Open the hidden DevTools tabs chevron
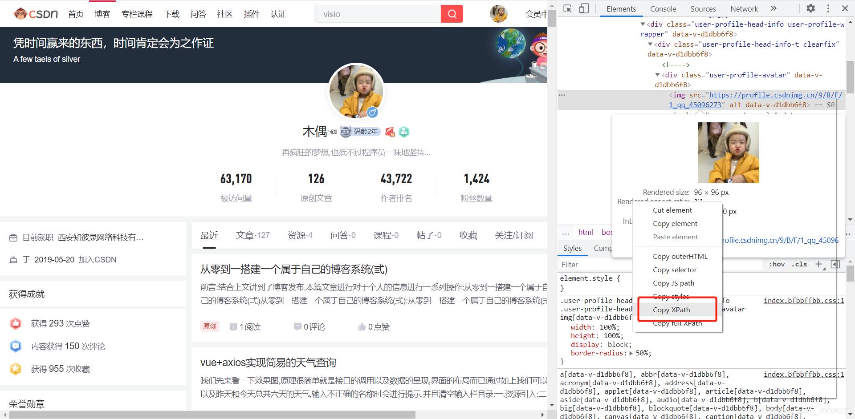Viewport: 855px width, 419px height. [x=774, y=8]
